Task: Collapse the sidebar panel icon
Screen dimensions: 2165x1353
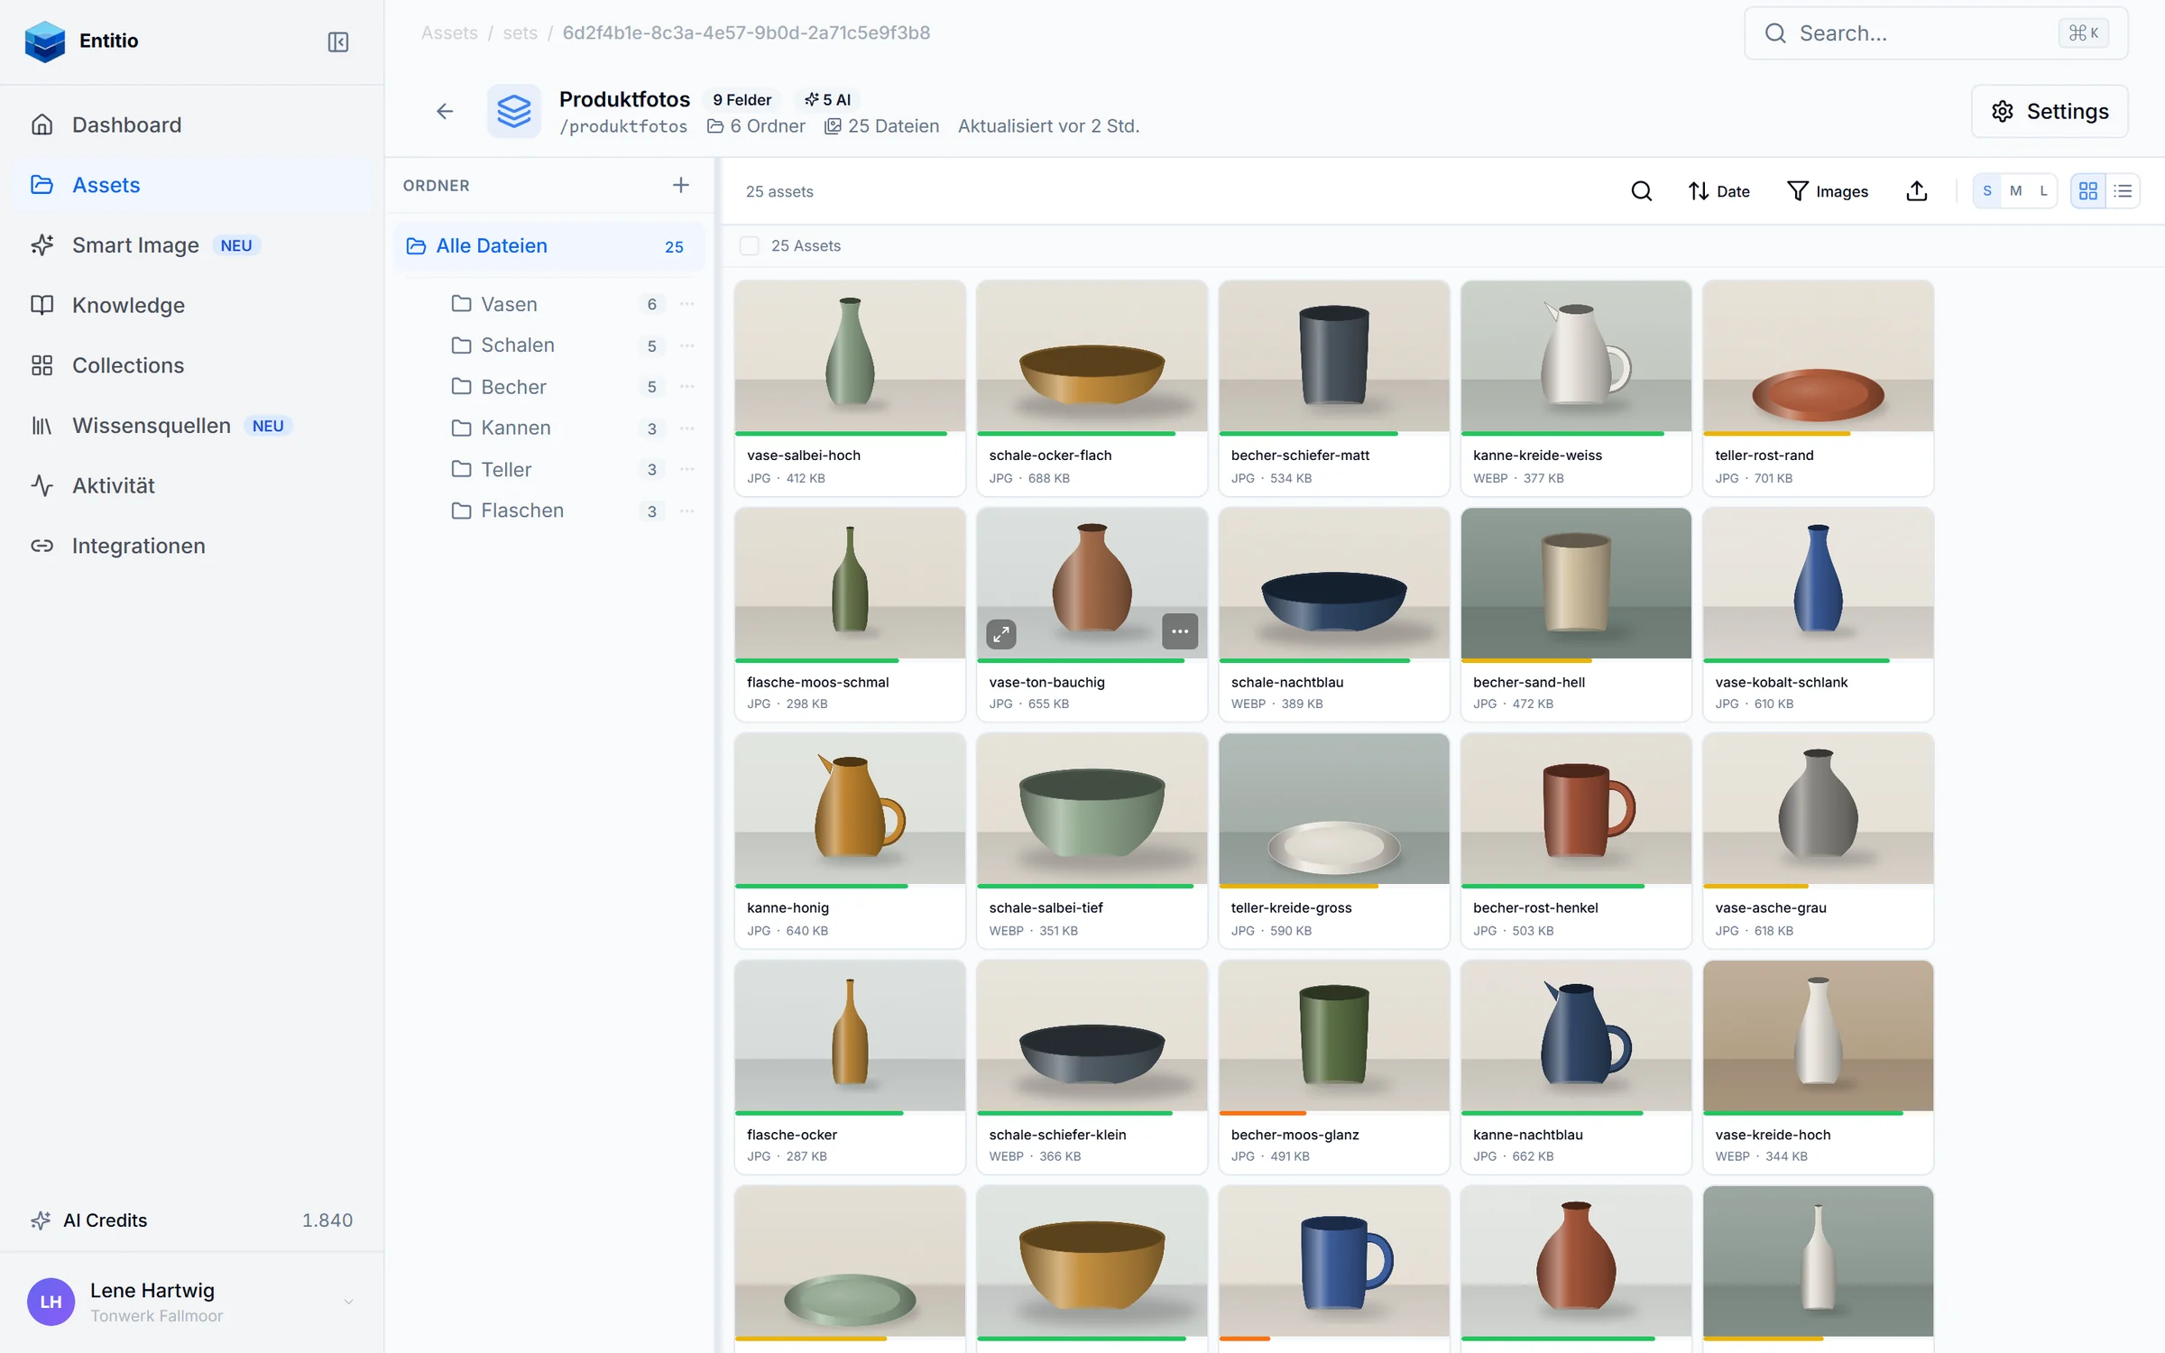Action: [x=337, y=41]
